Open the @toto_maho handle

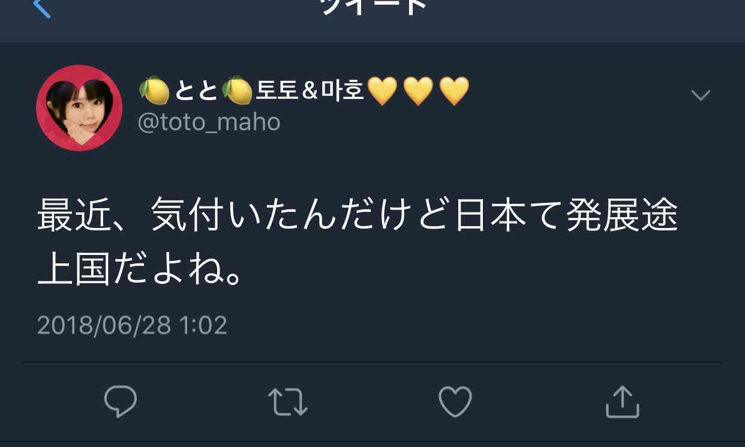tap(209, 122)
